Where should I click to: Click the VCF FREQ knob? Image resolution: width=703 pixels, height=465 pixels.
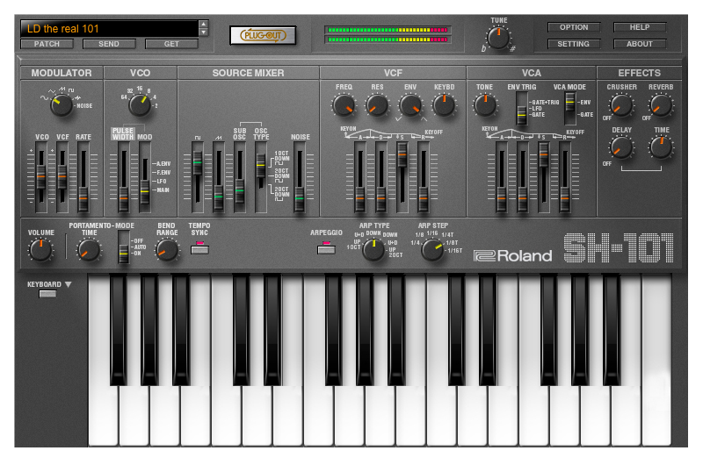pyautogui.click(x=344, y=105)
